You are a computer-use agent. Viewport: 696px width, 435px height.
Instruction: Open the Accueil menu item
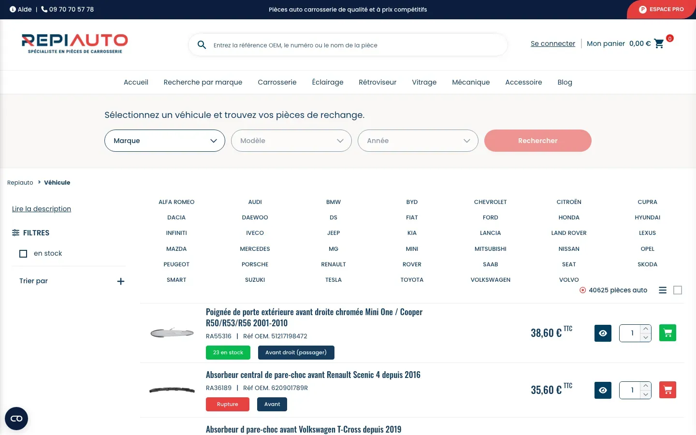(x=136, y=82)
